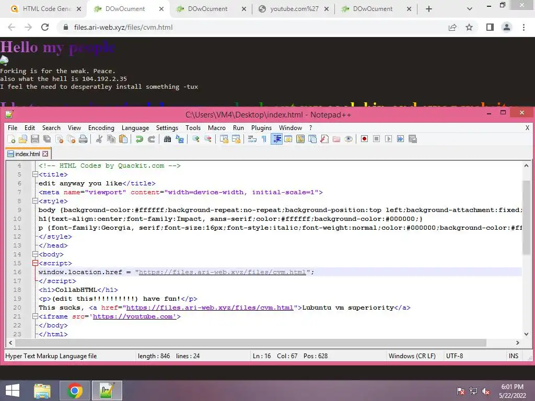This screenshot has height=401, width=535.
Task: Undo last edit in Notepad++
Action: (139, 139)
